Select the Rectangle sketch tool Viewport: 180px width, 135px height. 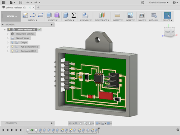pos(40,15)
